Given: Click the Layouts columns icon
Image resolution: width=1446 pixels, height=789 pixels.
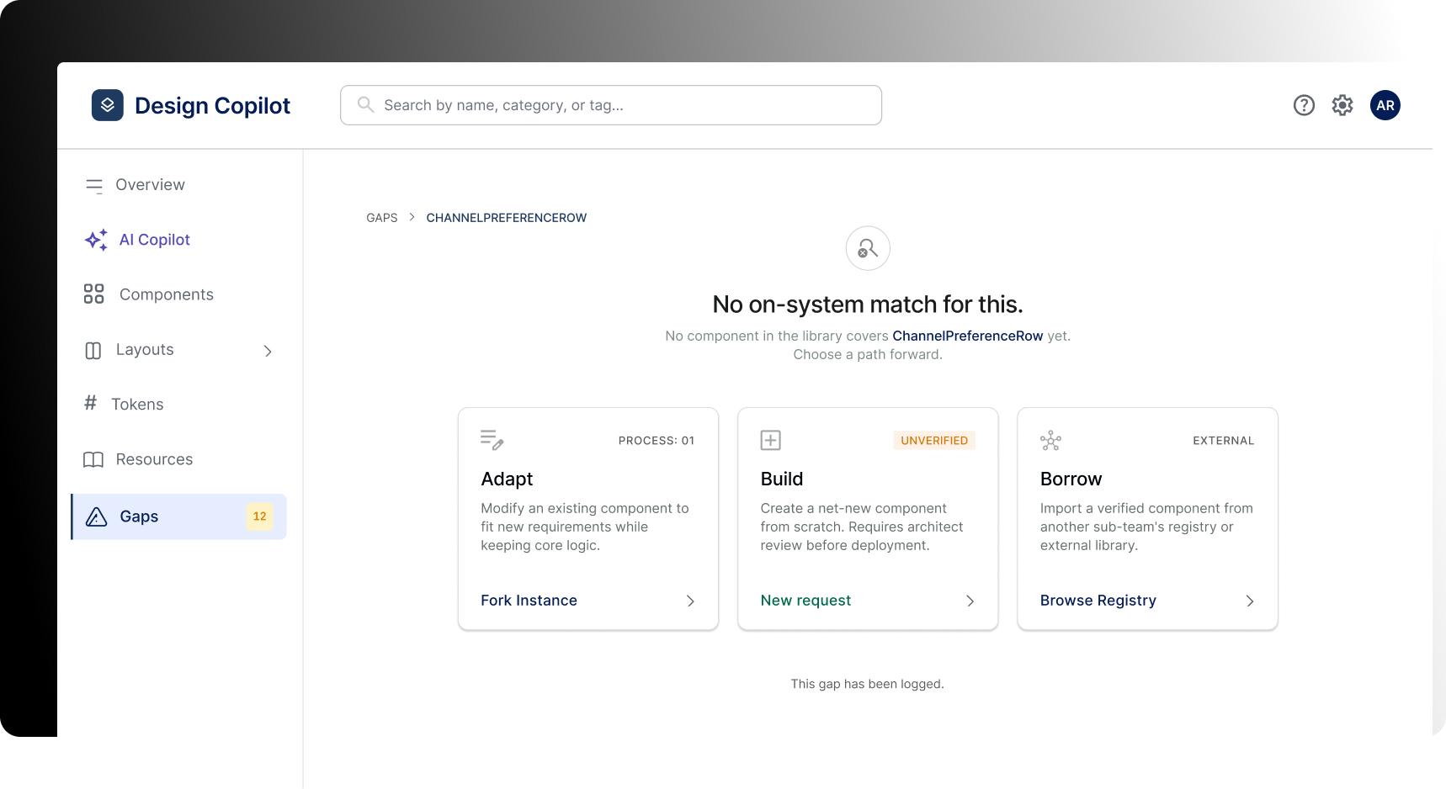Looking at the screenshot, I should click(x=93, y=350).
